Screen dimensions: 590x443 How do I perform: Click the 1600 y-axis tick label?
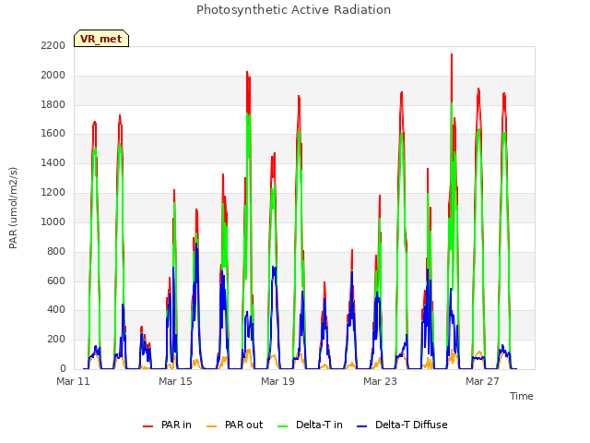[53, 133]
